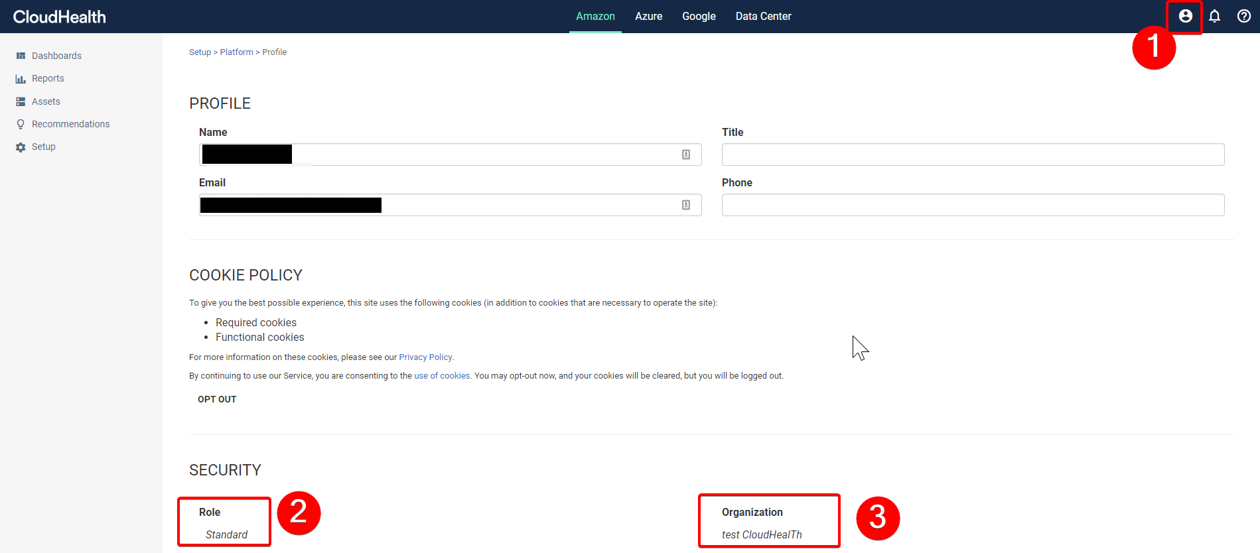Screen dimensions: 1260x553
Task: Click the Recommendations lightbulb icon
Action: click(21, 124)
